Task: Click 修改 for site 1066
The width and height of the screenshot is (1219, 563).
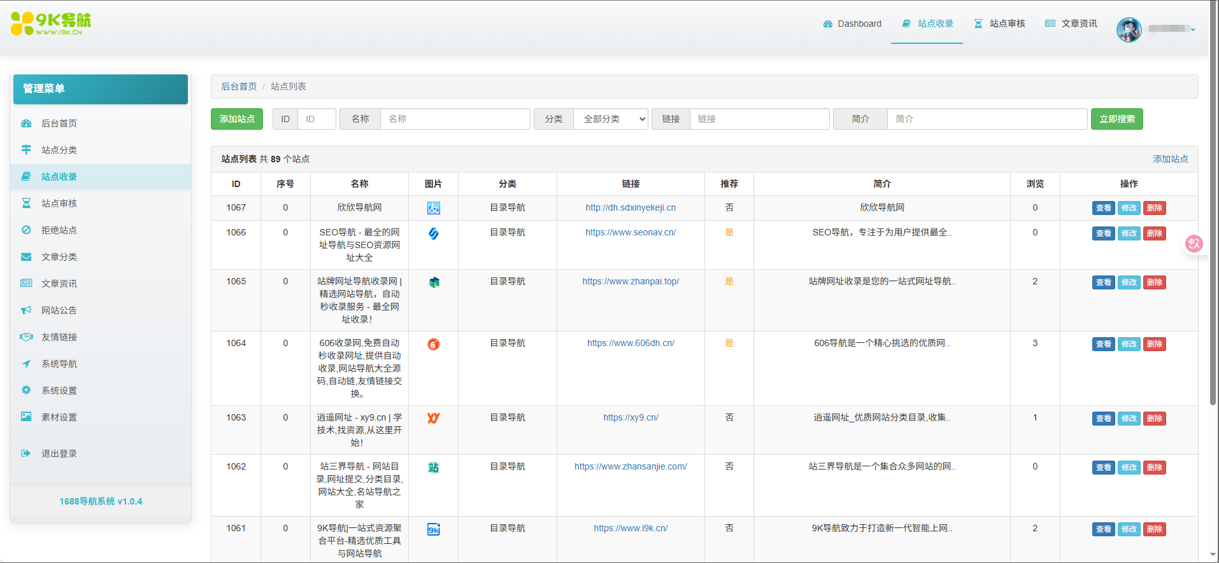Action: tap(1129, 233)
